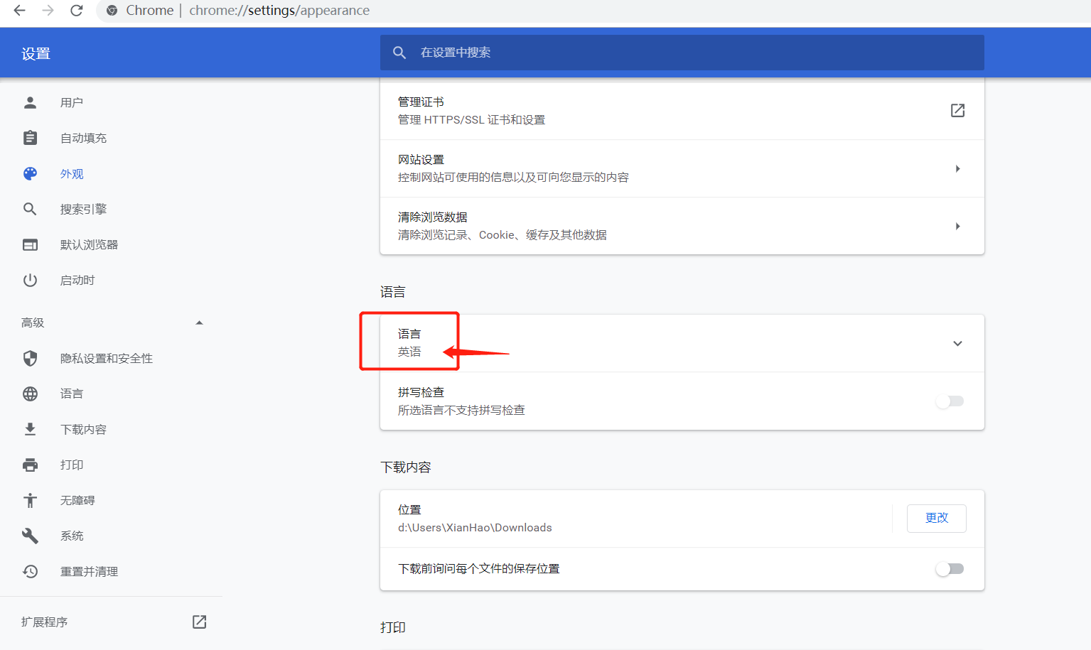
Task: Click the browser reload icon
Action: (77, 11)
